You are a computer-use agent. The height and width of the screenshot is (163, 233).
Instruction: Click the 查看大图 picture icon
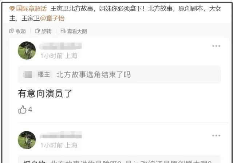(63, 31)
